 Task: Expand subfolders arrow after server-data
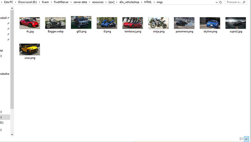89,2
